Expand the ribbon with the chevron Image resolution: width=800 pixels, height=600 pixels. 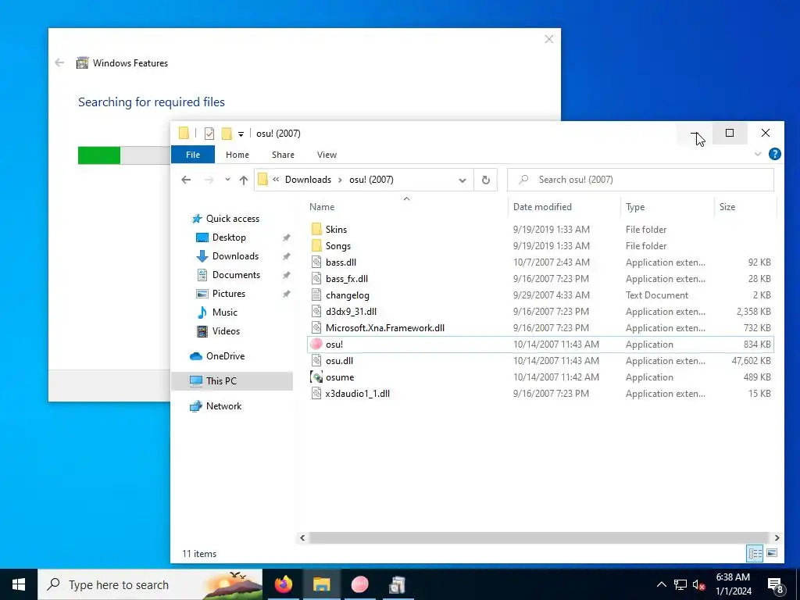pyautogui.click(x=758, y=154)
